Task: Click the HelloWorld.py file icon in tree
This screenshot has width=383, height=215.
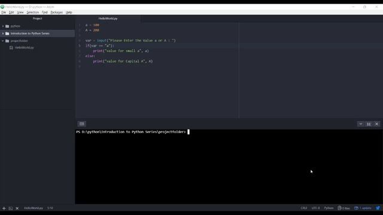Action: pos(11,48)
